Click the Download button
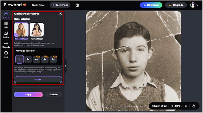Viewport: 203px width, 113px height. coord(151,5)
